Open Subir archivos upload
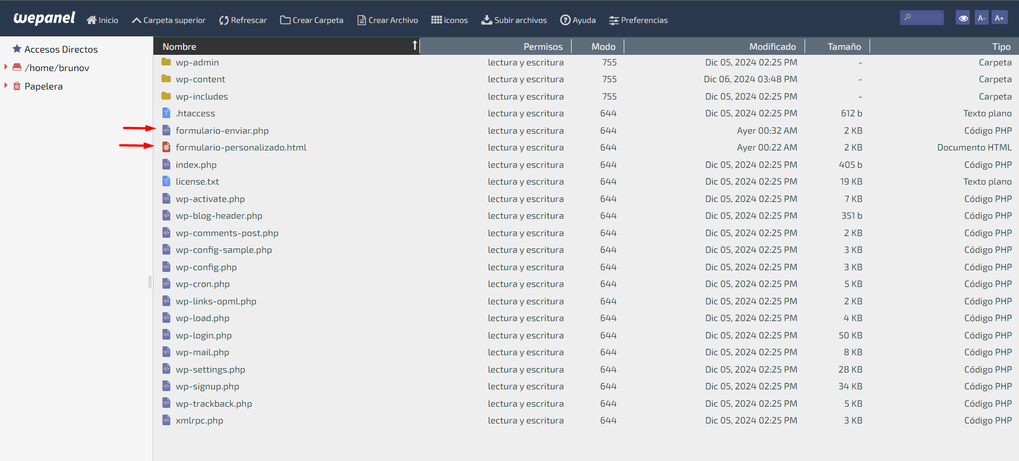Image resolution: width=1019 pixels, height=461 pixels. [514, 20]
